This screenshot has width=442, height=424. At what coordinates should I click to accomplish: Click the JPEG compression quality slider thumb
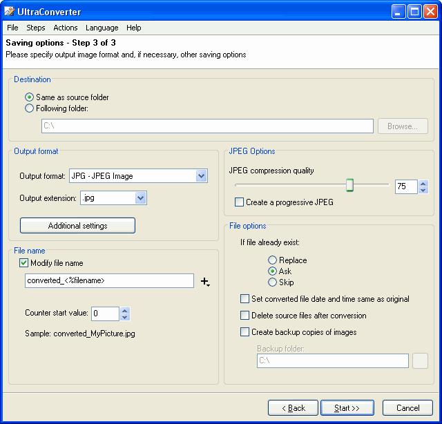tap(350, 185)
